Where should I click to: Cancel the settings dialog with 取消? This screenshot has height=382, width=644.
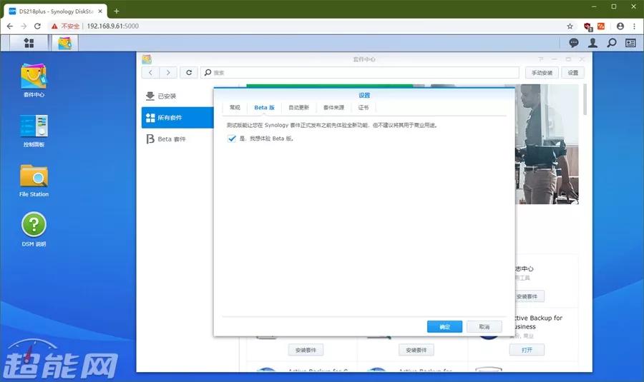[x=484, y=327]
